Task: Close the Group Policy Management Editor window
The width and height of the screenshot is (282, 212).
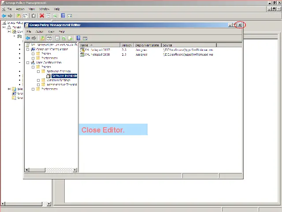Action: (240, 25)
